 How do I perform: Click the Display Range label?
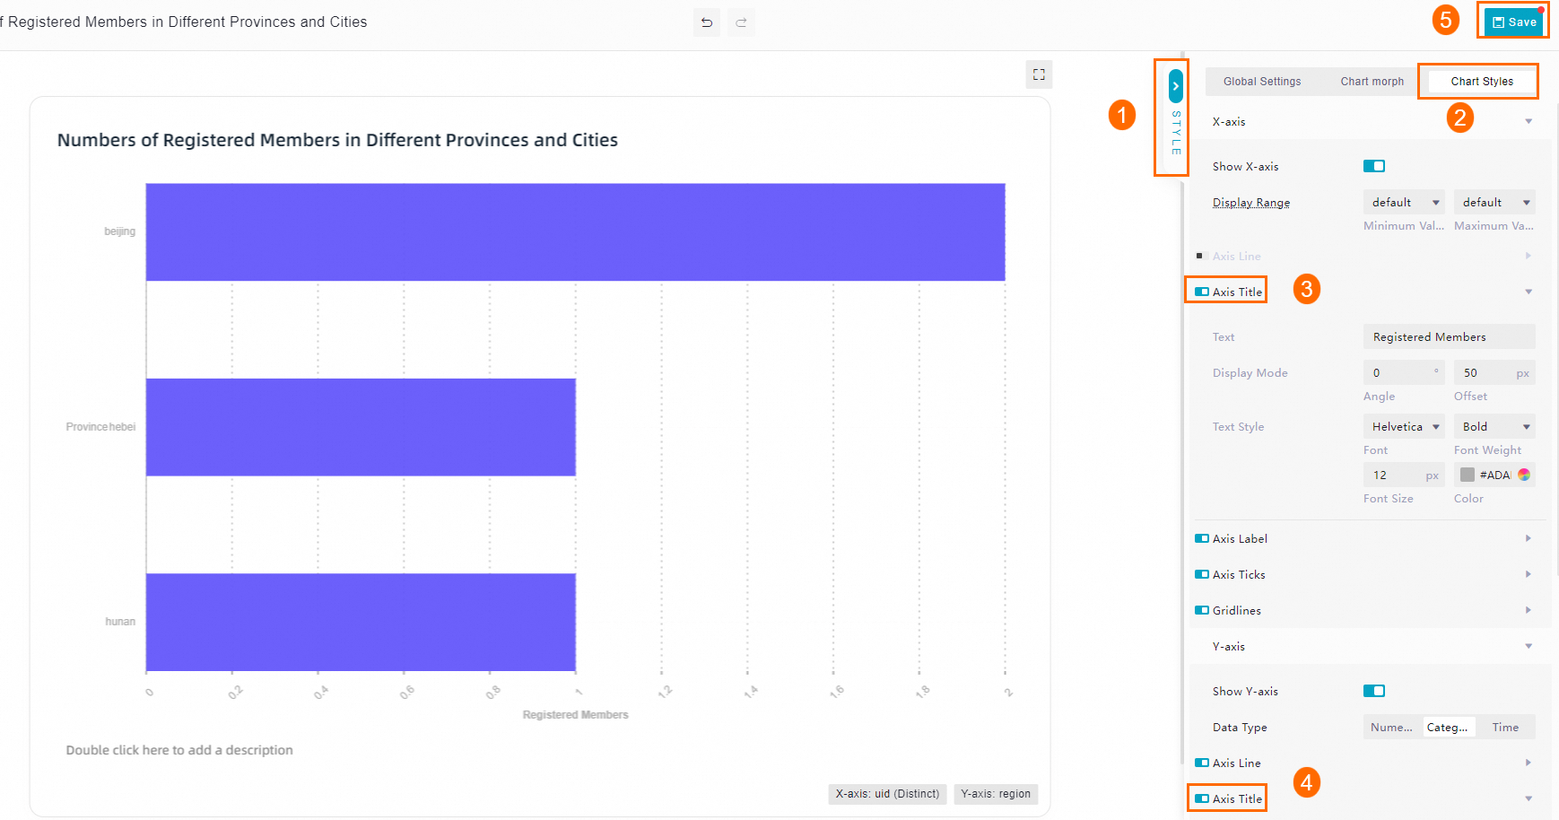click(x=1251, y=203)
